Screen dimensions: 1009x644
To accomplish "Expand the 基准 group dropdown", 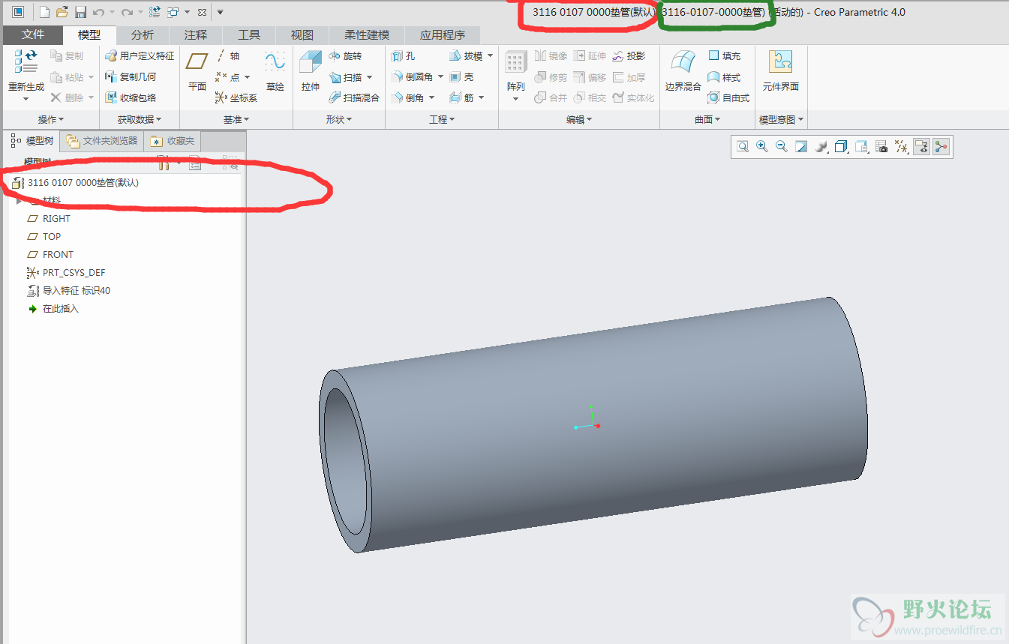I will (x=236, y=119).
